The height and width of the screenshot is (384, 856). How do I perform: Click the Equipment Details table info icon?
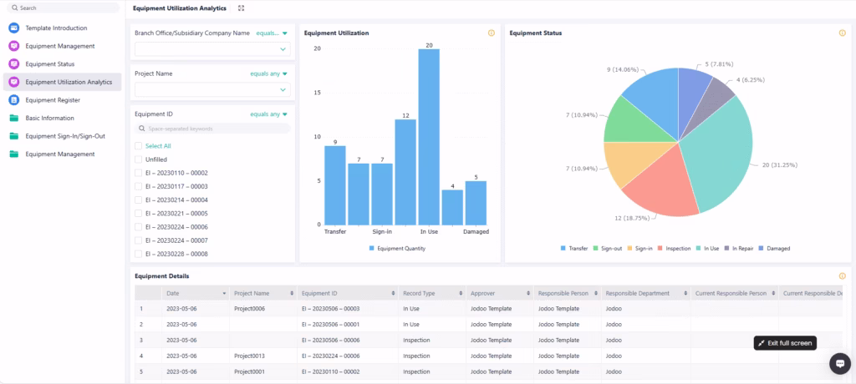click(842, 276)
